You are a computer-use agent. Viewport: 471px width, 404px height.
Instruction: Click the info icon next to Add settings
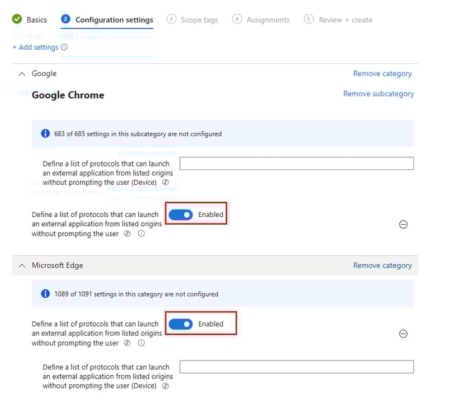[x=65, y=48]
